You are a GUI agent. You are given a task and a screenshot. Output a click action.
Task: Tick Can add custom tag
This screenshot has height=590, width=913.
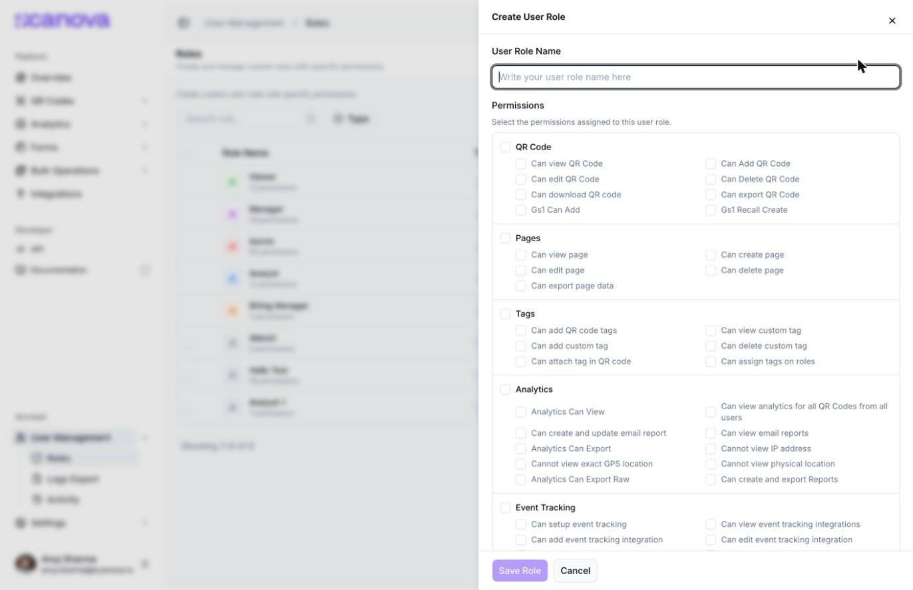pyautogui.click(x=520, y=346)
